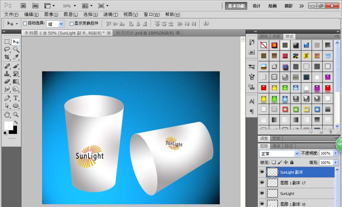Choose the Eyedropper tool

[16, 57]
